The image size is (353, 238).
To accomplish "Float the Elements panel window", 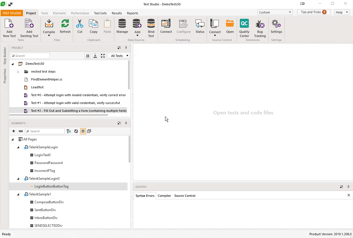I will pos(119,123).
